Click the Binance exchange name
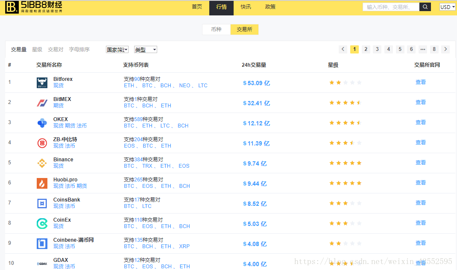The image size is (457, 270). pyautogui.click(x=63, y=160)
